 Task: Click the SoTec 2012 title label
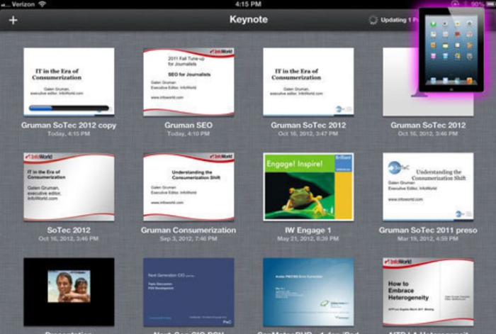click(69, 230)
